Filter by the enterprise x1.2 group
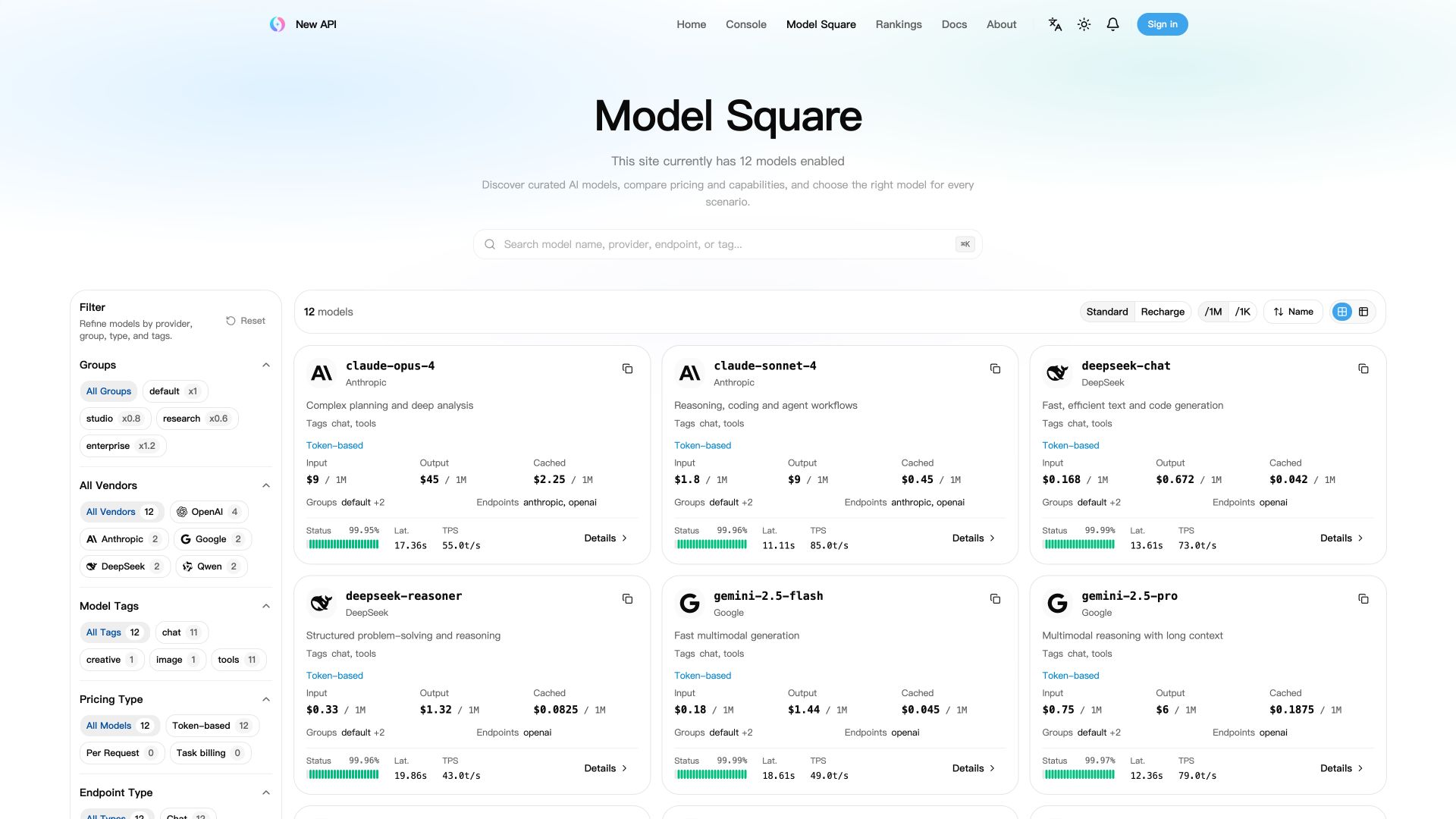Screen dimensions: 1456x819 pos(123,446)
